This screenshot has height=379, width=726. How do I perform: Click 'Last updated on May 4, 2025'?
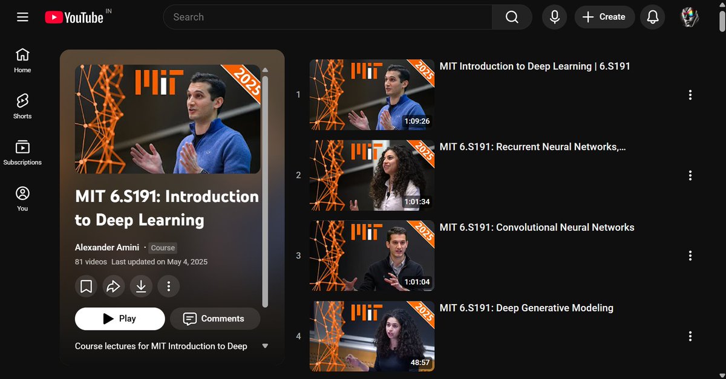160,262
